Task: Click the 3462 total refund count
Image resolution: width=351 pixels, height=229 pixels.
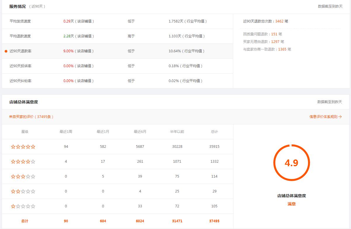Action: point(279,21)
